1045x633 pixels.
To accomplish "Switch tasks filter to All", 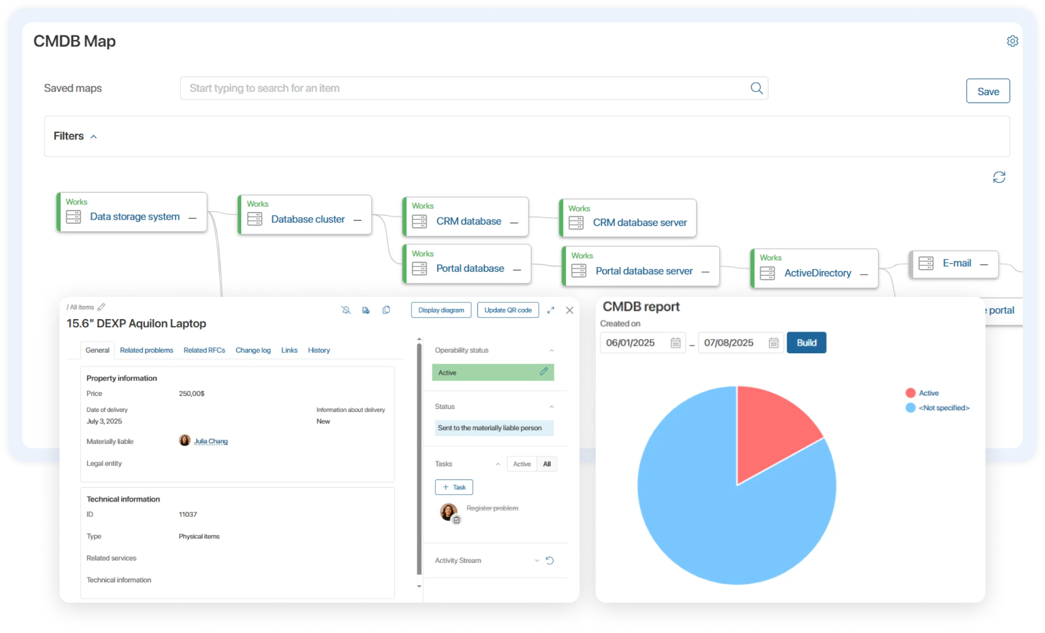I will tap(547, 464).
